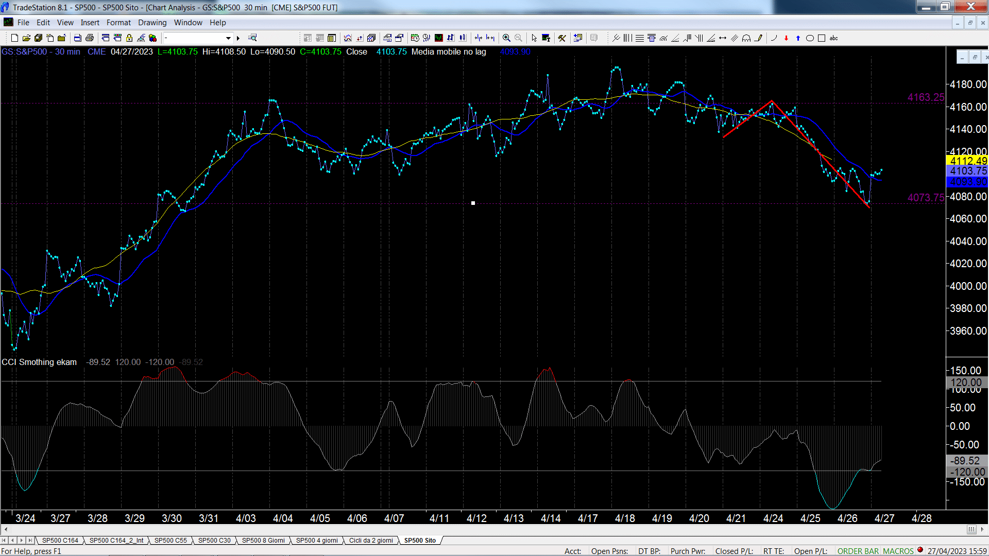Click the symbol lookup magnifier icon
This screenshot has height=556, width=989.
coord(252,38)
